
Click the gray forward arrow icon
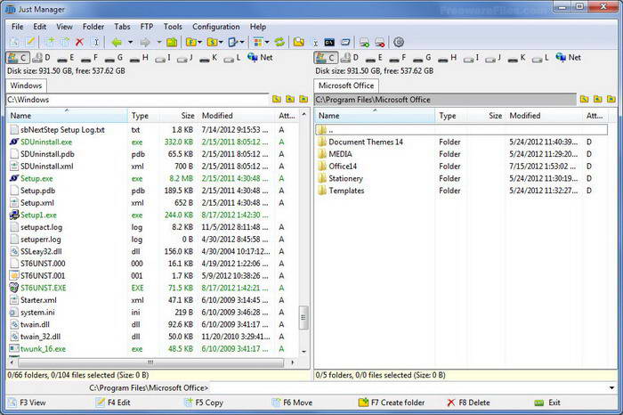point(145,42)
